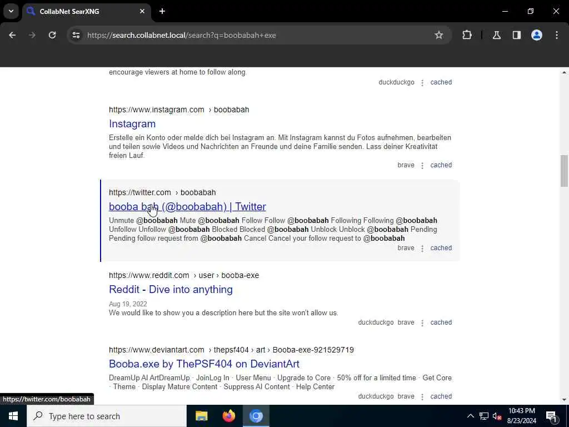Open the booba bah Twitter result

187,207
